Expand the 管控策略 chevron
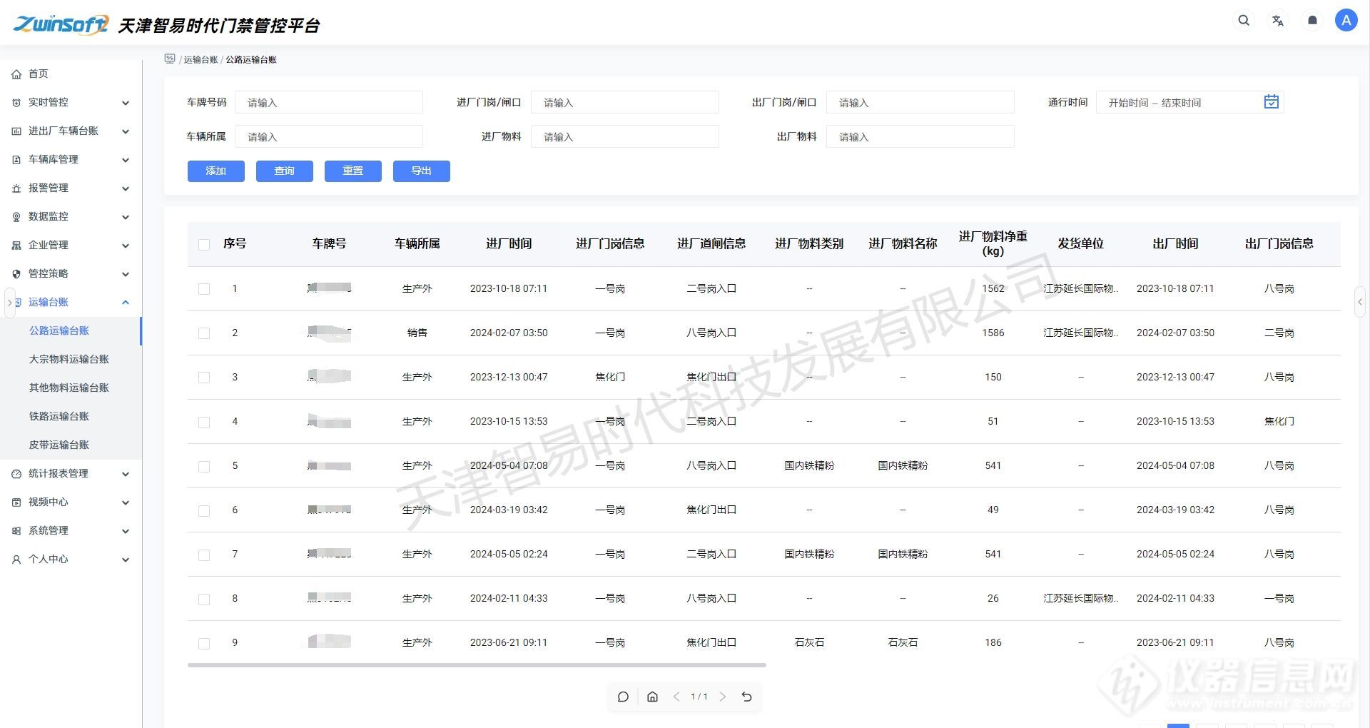 coord(126,274)
